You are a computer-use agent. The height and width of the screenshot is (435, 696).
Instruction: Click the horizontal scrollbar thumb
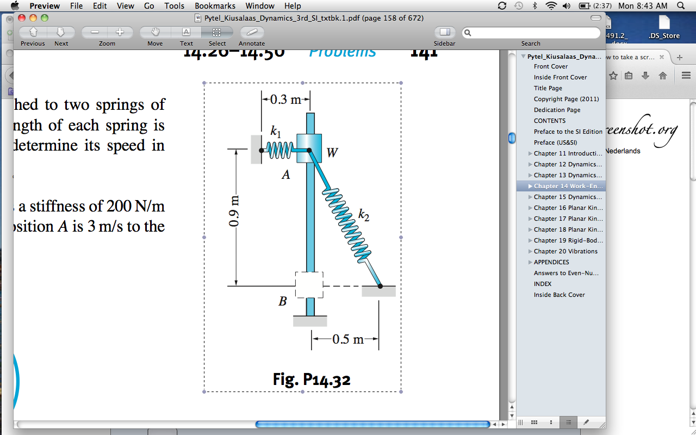(372, 424)
